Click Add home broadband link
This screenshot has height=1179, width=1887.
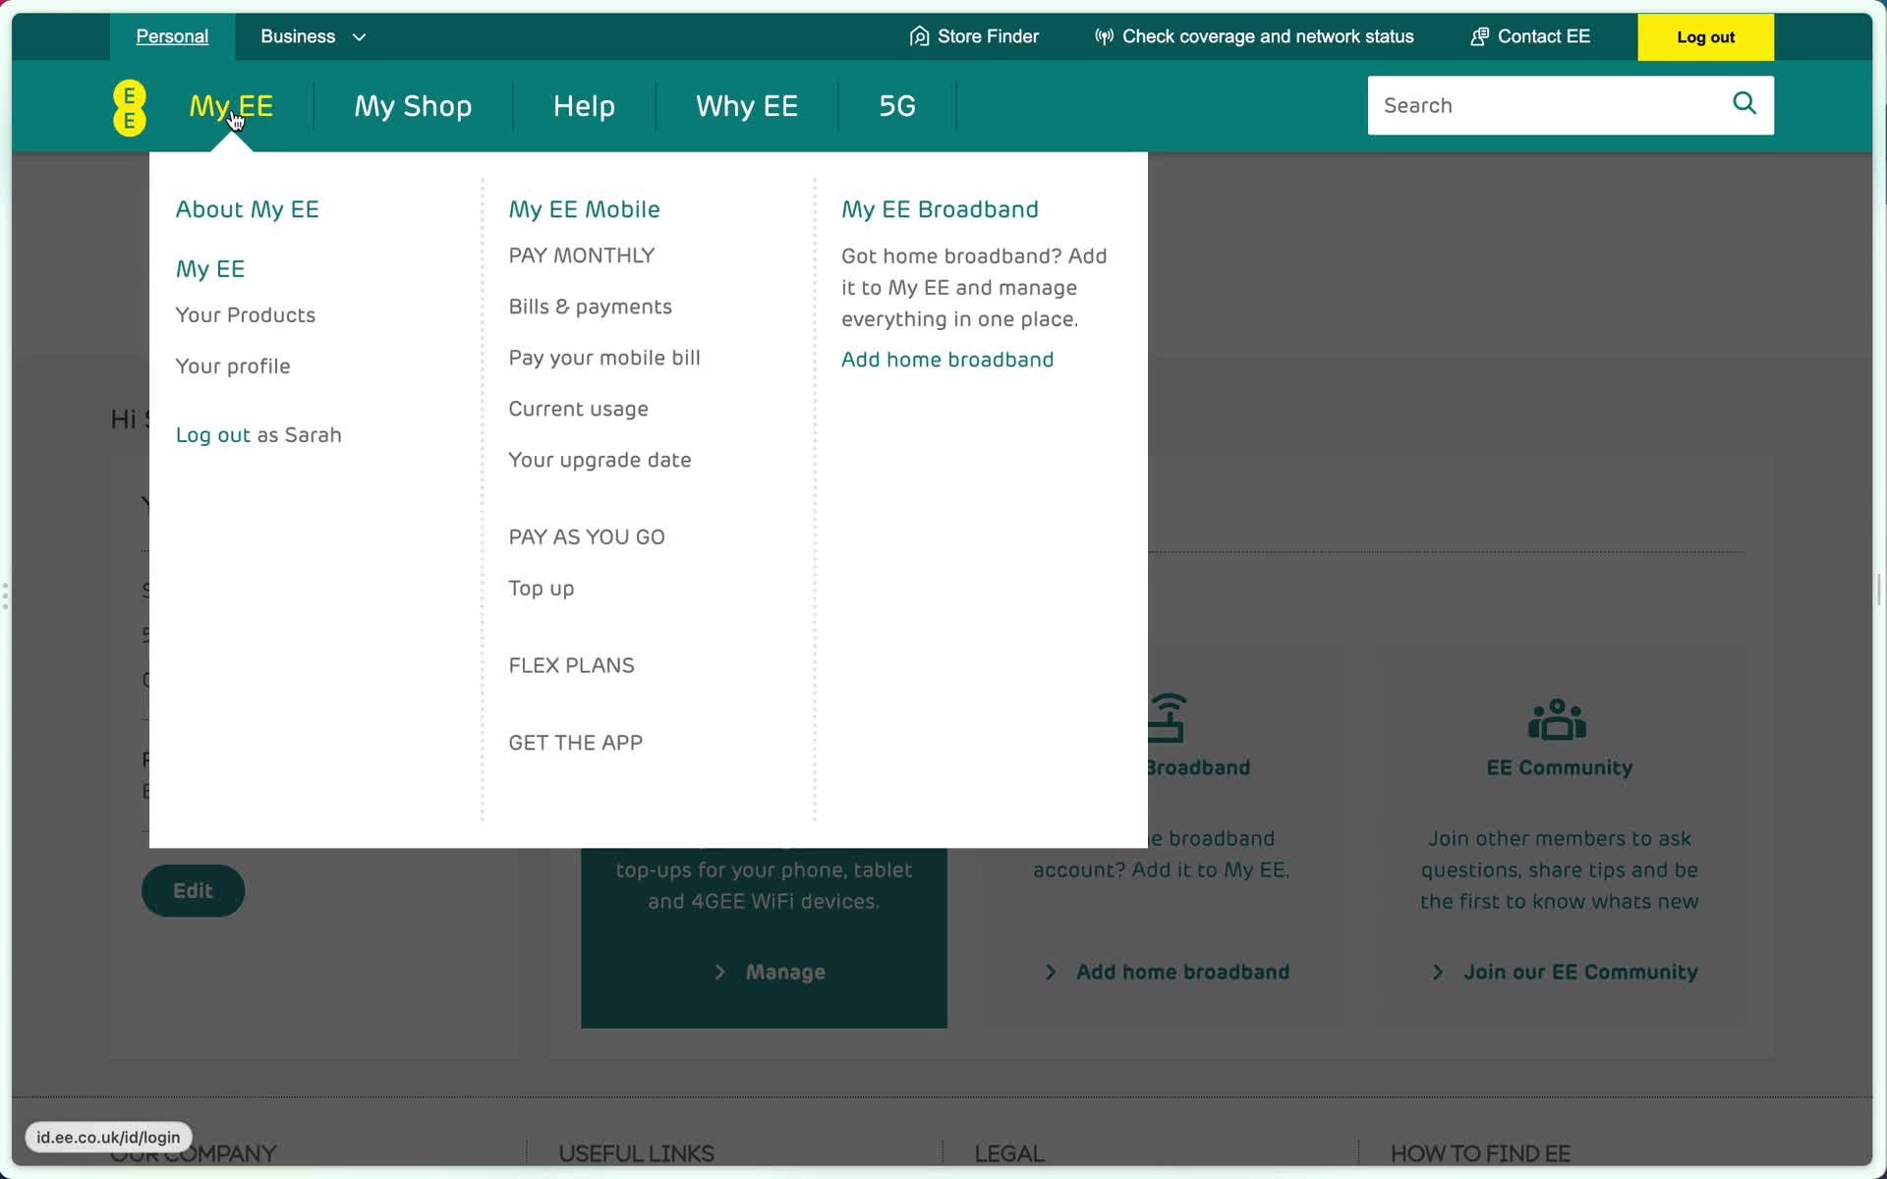(x=946, y=359)
